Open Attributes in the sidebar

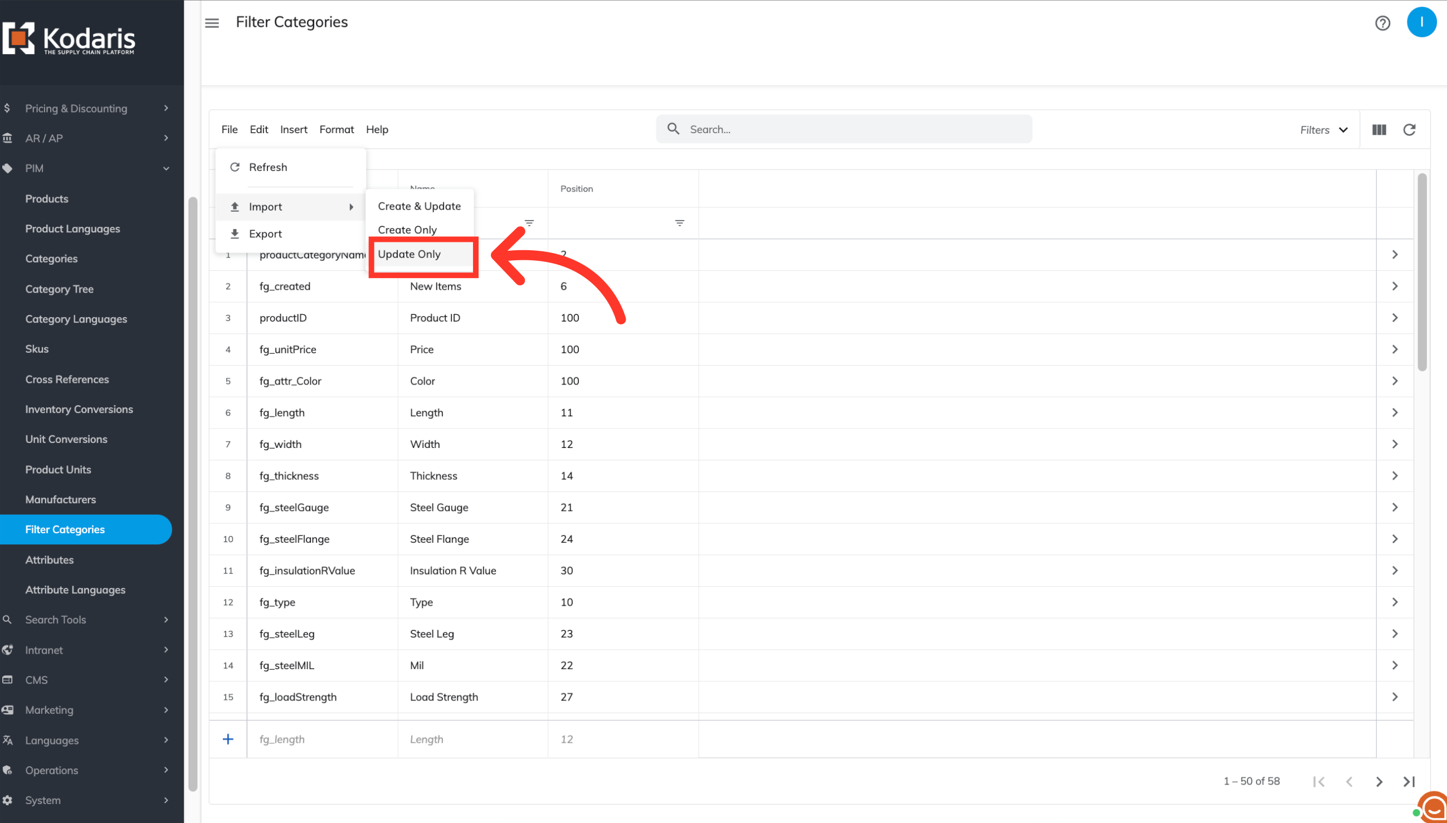coord(49,559)
